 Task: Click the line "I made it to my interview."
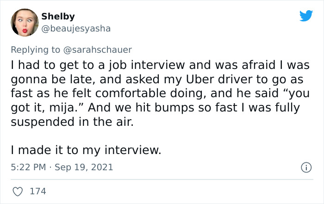86,150
